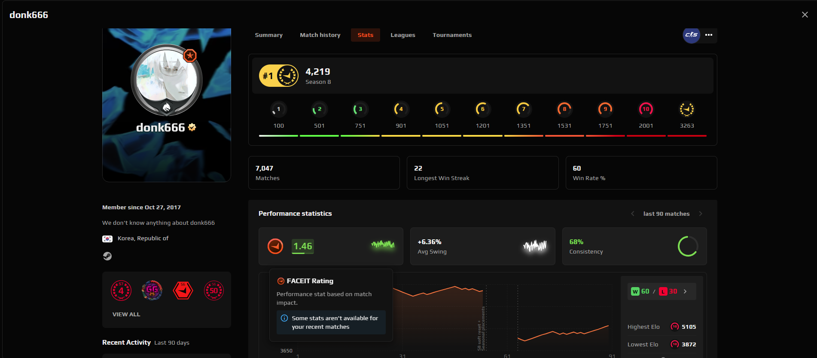
Task: Click the cfs club badge icon
Action: pyautogui.click(x=691, y=35)
